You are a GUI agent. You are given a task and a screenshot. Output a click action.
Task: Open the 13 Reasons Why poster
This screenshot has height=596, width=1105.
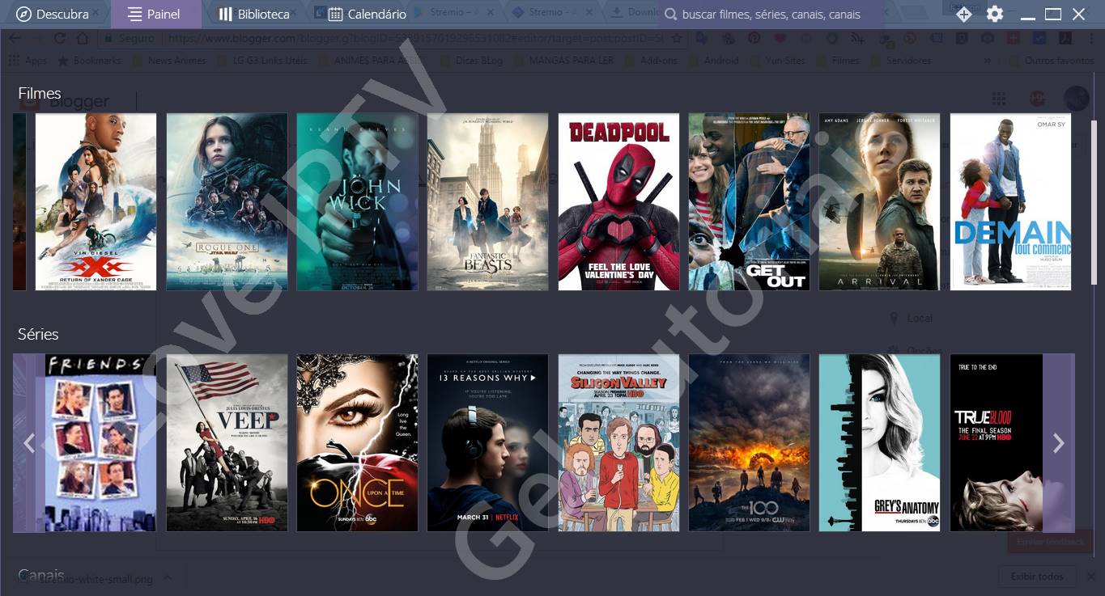[x=487, y=442]
